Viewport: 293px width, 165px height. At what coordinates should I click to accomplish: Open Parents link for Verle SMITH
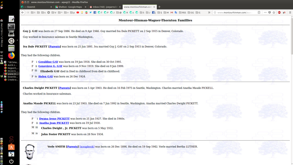[x=72, y=147]
